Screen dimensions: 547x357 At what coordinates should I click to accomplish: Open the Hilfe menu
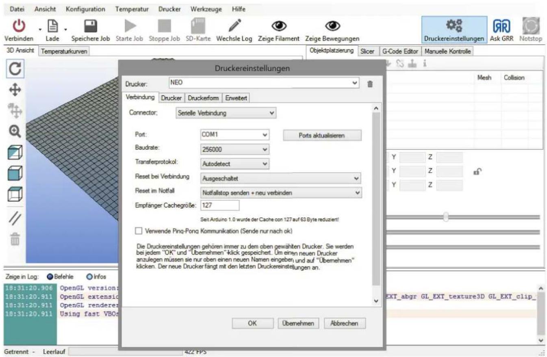tap(238, 9)
